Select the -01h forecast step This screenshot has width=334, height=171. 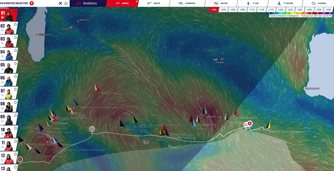point(214,10)
